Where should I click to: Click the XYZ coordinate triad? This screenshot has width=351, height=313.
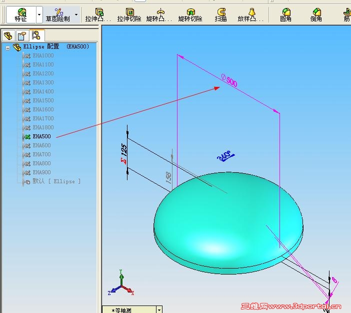click(x=121, y=283)
